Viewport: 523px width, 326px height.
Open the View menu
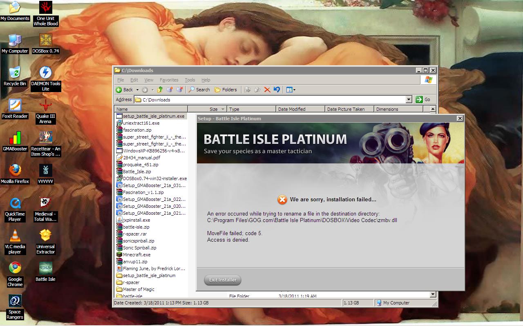click(149, 80)
